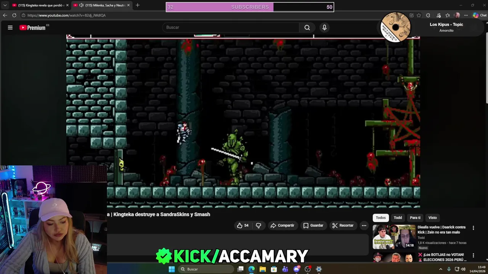Select the Todos filter chip
Image resolution: width=488 pixels, height=274 pixels.
click(381, 218)
